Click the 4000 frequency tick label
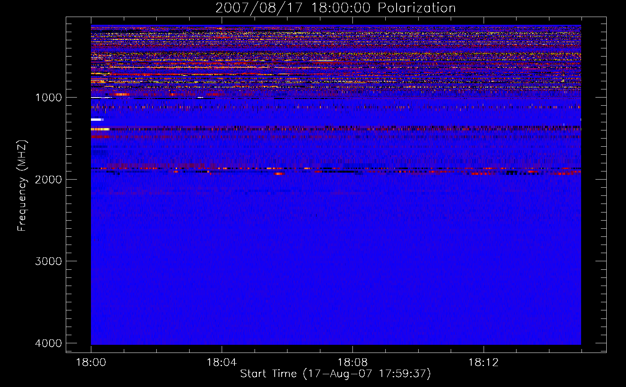Image resolution: width=626 pixels, height=387 pixels. pyautogui.click(x=48, y=343)
